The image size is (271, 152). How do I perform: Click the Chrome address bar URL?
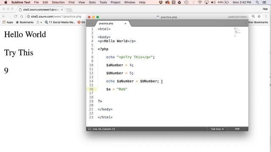click(56, 16)
